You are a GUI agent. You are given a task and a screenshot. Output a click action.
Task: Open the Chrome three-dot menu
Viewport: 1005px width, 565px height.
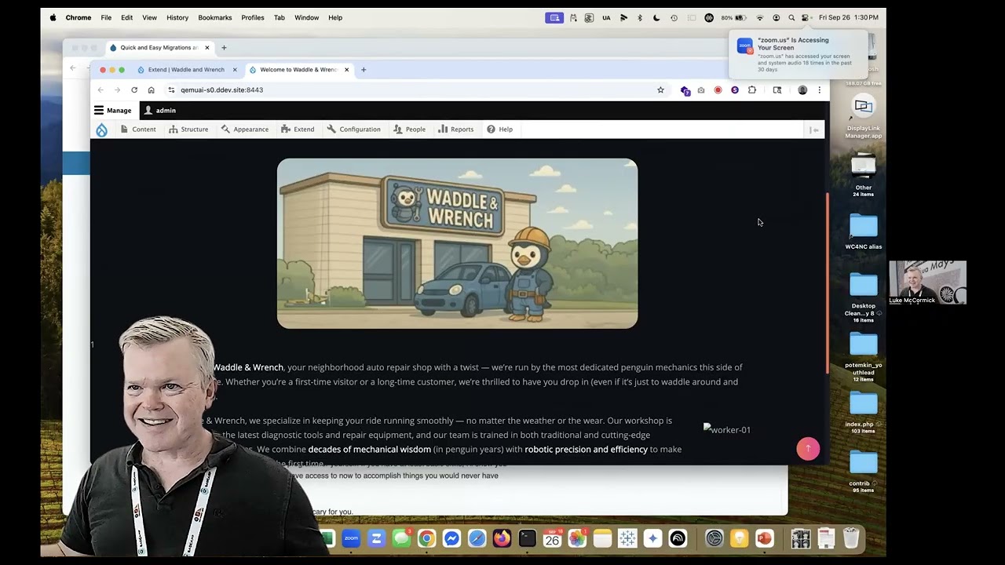click(819, 90)
